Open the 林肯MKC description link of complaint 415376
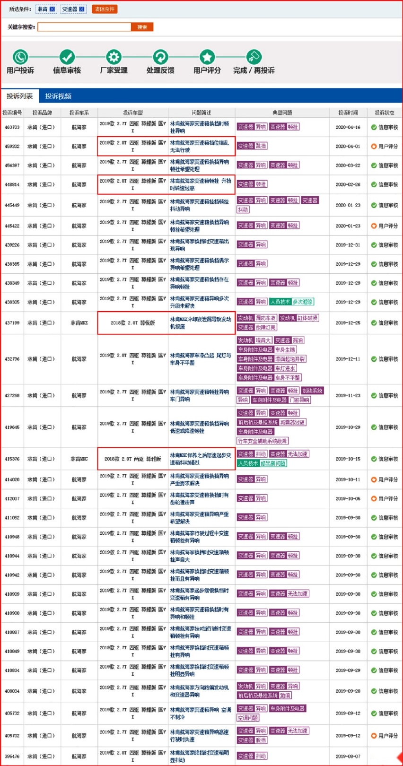403x766 pixels. coord(201,459)
